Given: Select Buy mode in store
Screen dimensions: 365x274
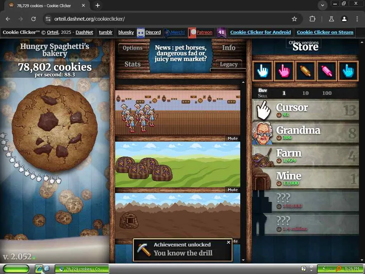Looking at the screenshot, I should pyautogui.click(x=263, y=90).
